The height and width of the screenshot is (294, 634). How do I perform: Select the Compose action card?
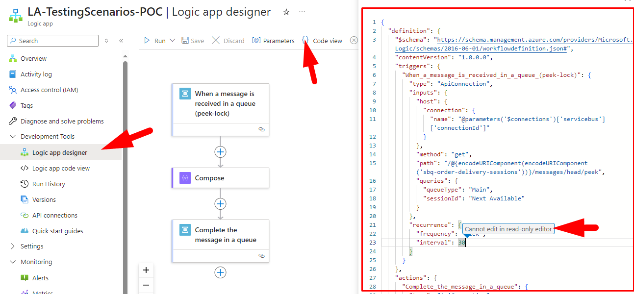(220, 178)
